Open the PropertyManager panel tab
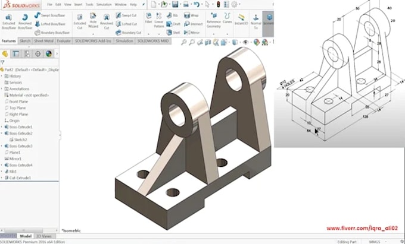 pos(15,53)
